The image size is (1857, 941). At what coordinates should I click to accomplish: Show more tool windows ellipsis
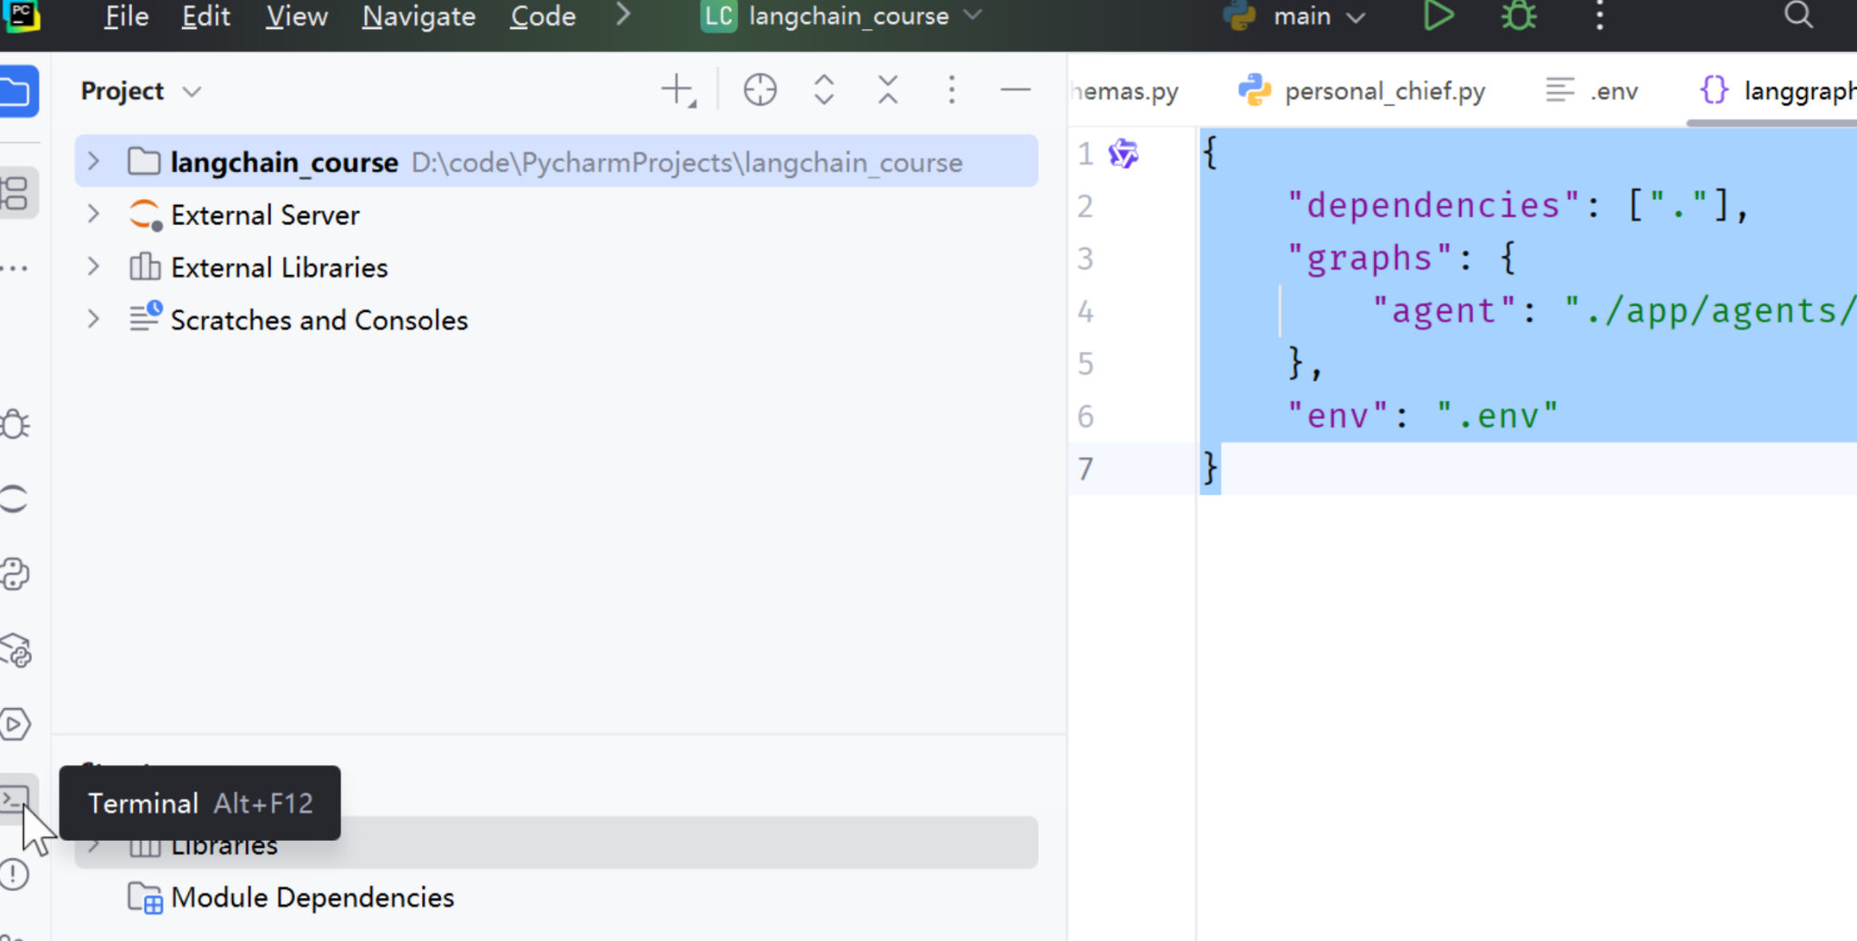[x=15, y=268]
